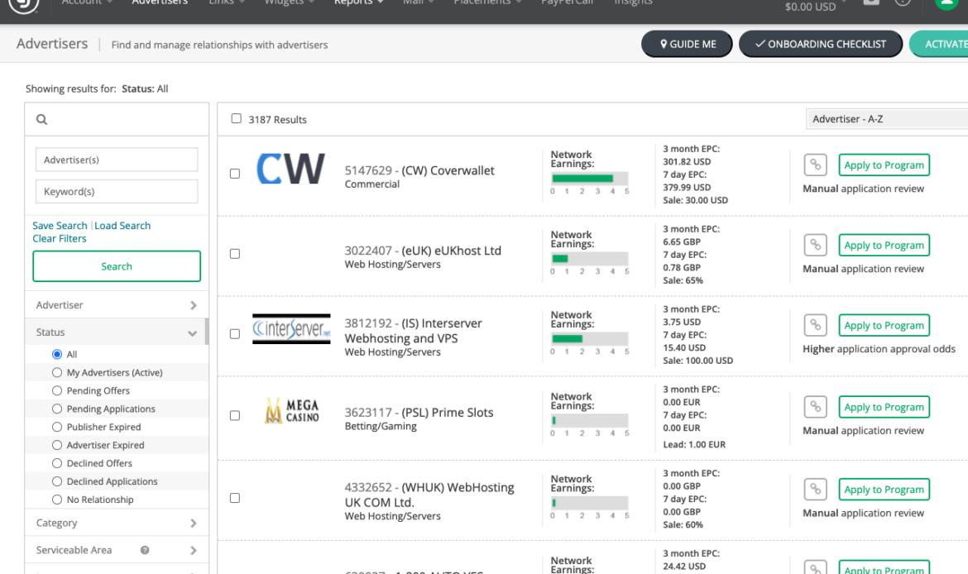This screenshot has height=574, width=968.
Task: Get link icon for WebHosting UK COM row
Action: [815, 490]
